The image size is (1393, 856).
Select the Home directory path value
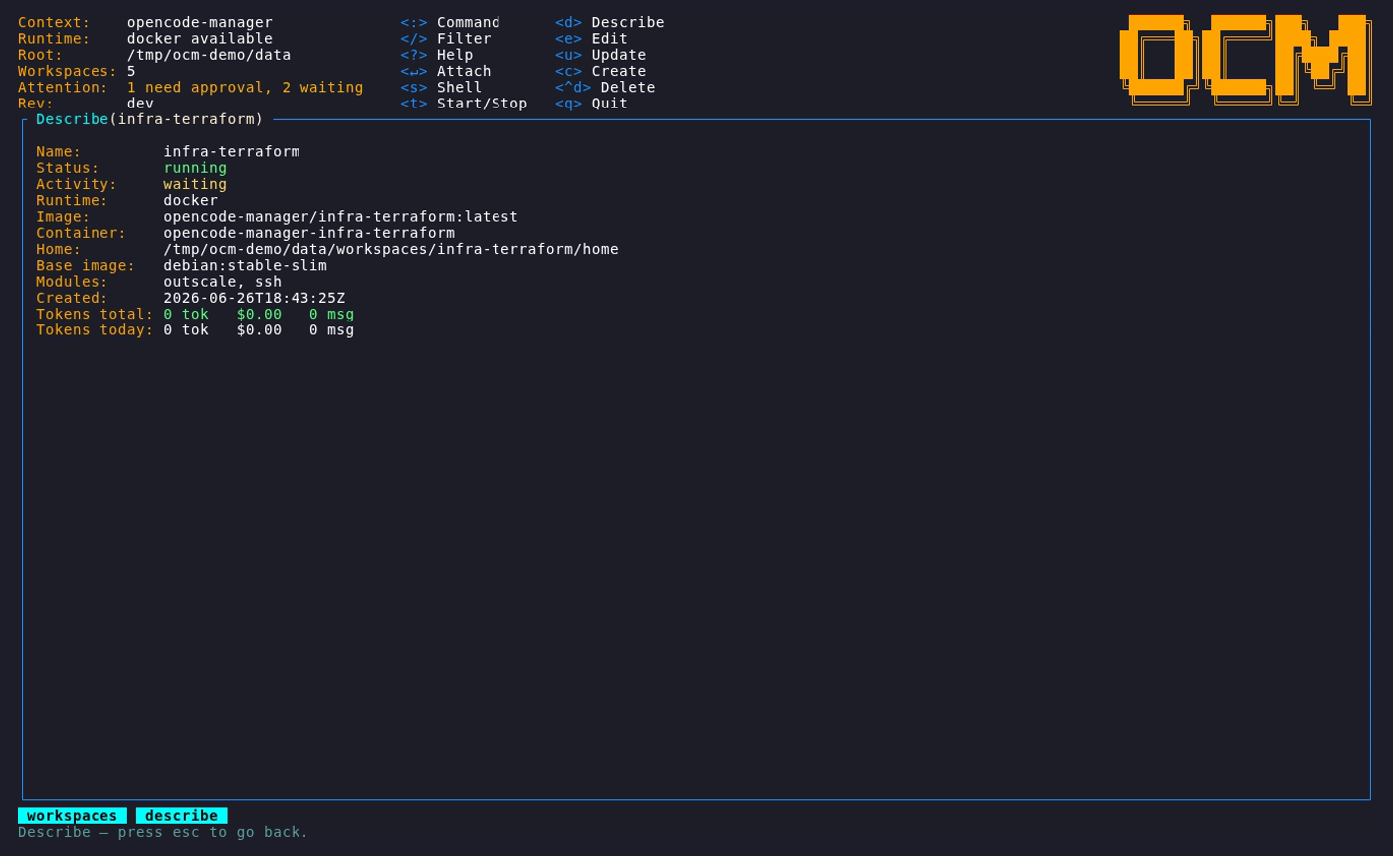(391, 249)
